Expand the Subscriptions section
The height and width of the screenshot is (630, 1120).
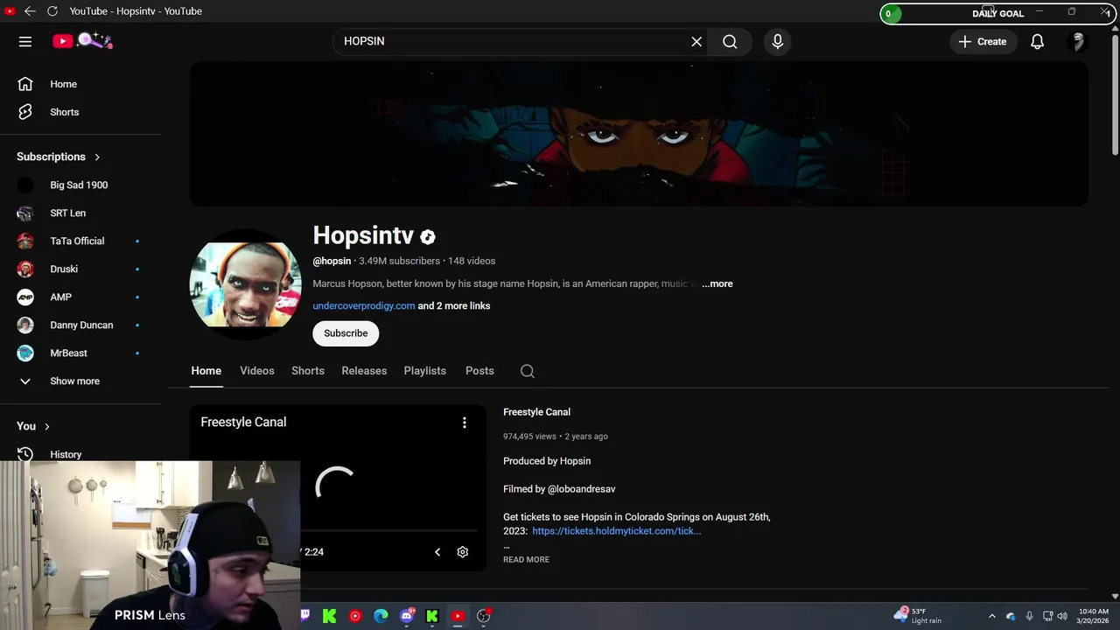tap(59, 157)
